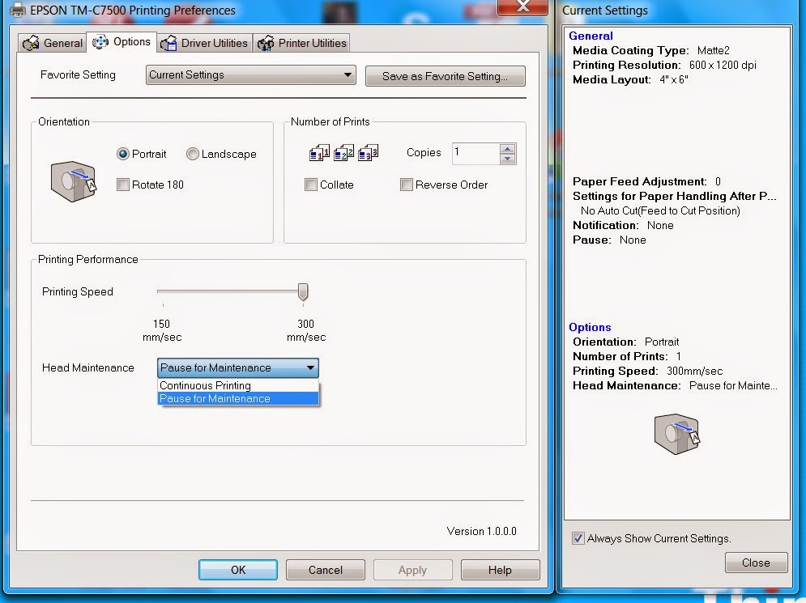Viewport: 806px width, 603px height.
Task: Select the Options tab
Action: [122, 41]
